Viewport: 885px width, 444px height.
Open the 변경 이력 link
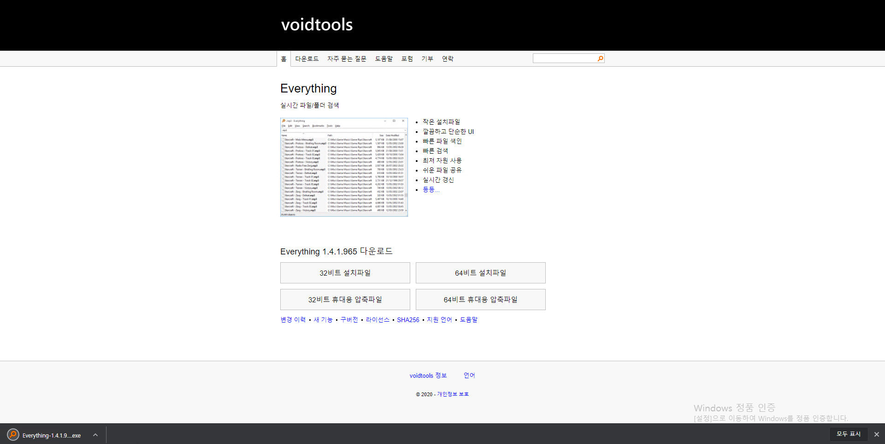click(x=293, y=320)
